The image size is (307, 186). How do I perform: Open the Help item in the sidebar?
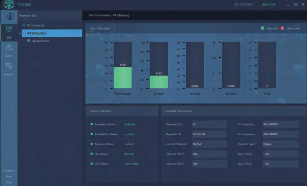[9, 182]
